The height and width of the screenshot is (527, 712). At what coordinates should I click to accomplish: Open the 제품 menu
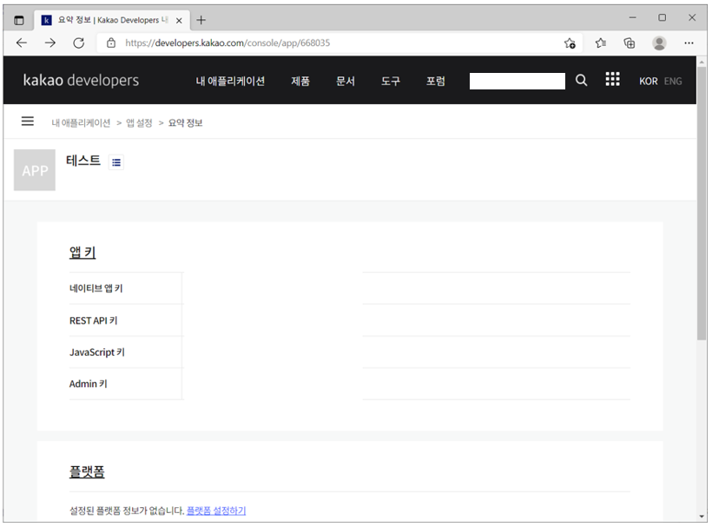click(x=300, y=82)
